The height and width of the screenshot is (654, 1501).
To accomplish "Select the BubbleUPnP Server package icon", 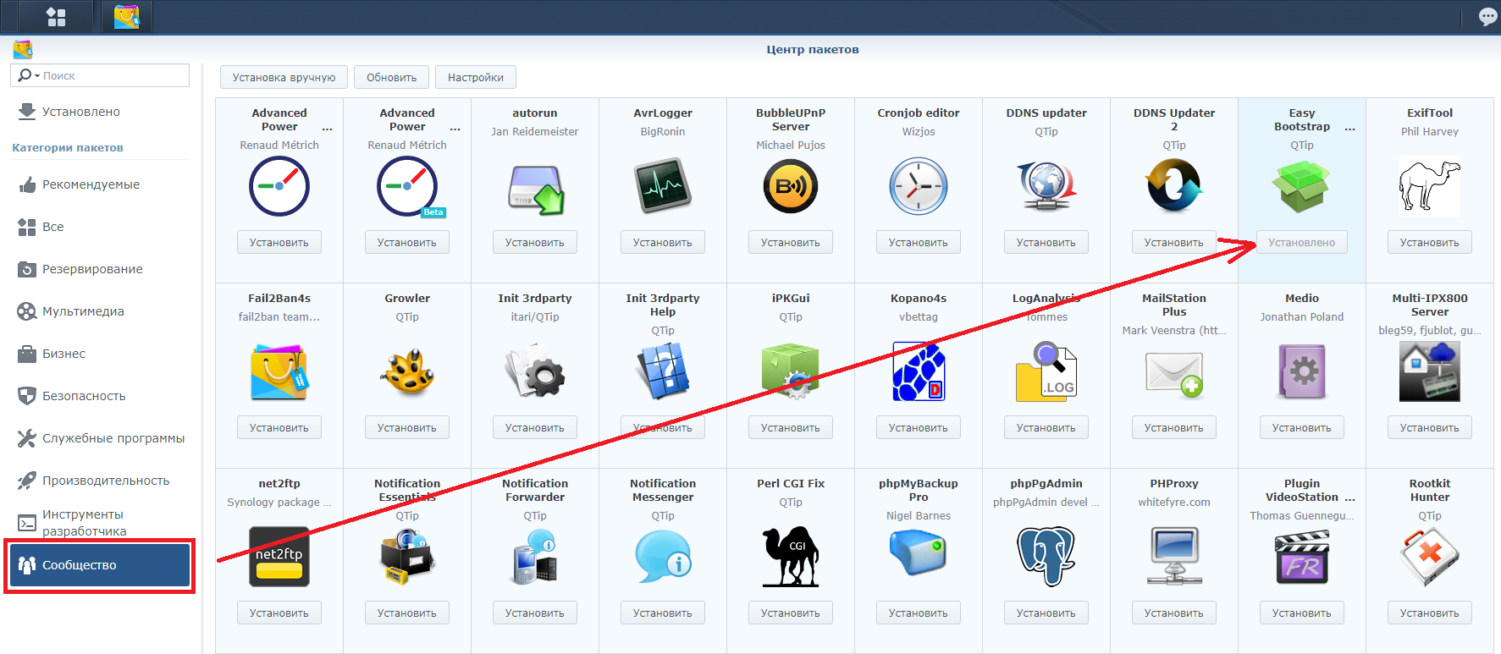I will pyautogui.click(x=791, y=187).
